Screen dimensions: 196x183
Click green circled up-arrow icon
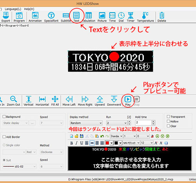pos(157,136)
